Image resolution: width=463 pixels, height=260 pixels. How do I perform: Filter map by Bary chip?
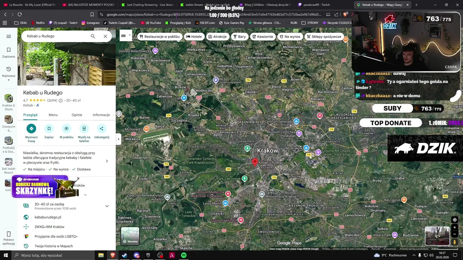click(239, 36)
